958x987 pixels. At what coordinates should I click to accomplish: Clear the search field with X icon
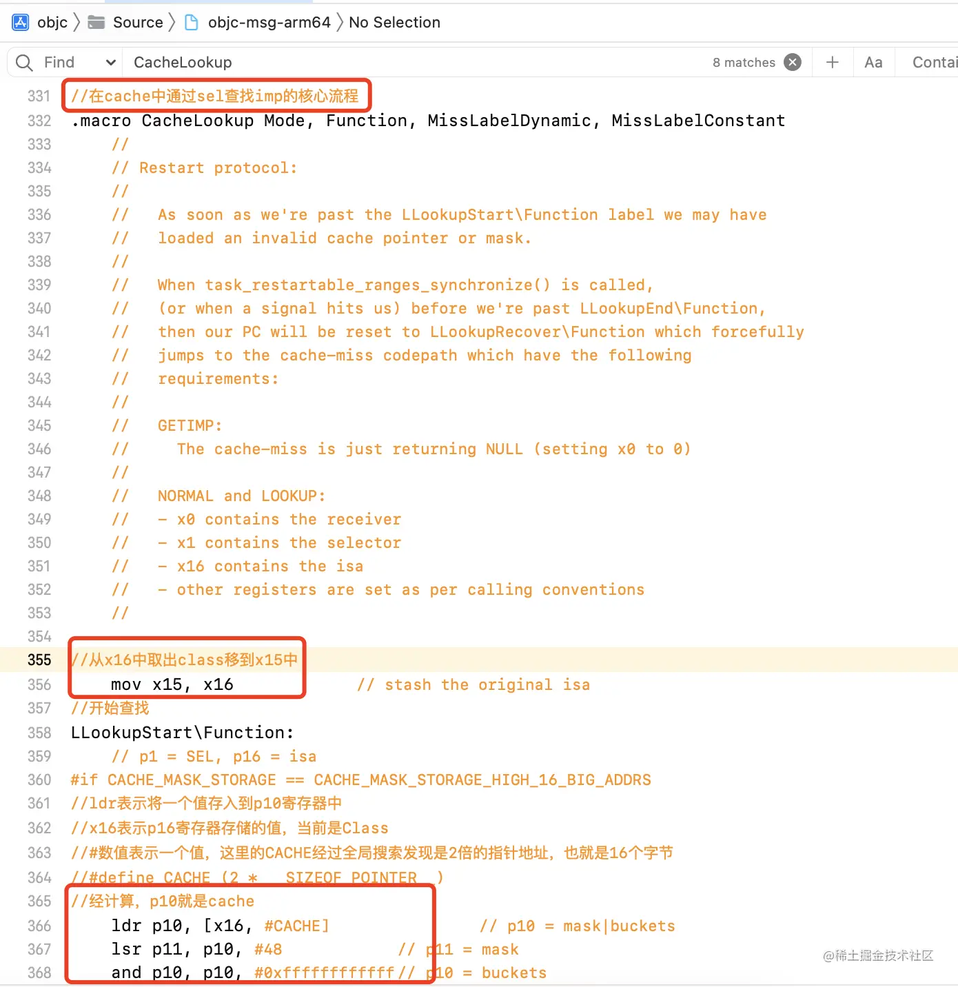pos(793,63)
